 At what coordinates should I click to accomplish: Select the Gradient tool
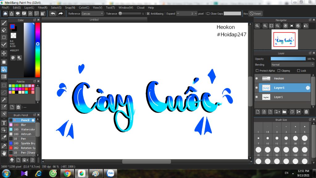pos(4,77)
